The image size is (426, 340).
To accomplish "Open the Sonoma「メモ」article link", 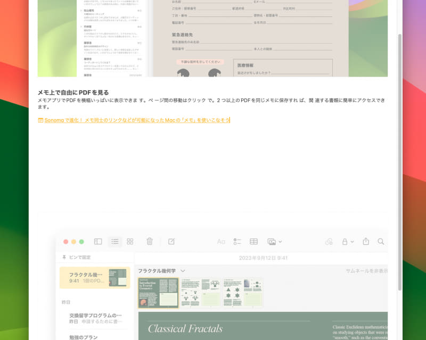I will [135, 121].
